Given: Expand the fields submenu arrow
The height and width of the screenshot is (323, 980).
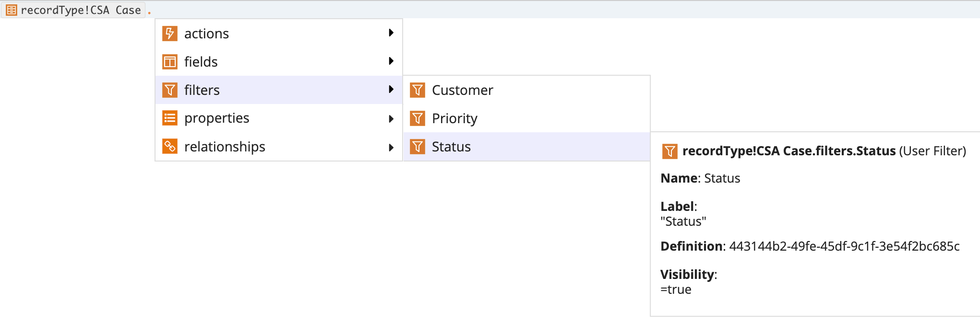Looking at the screenshot, I should (x=391, y=61).
